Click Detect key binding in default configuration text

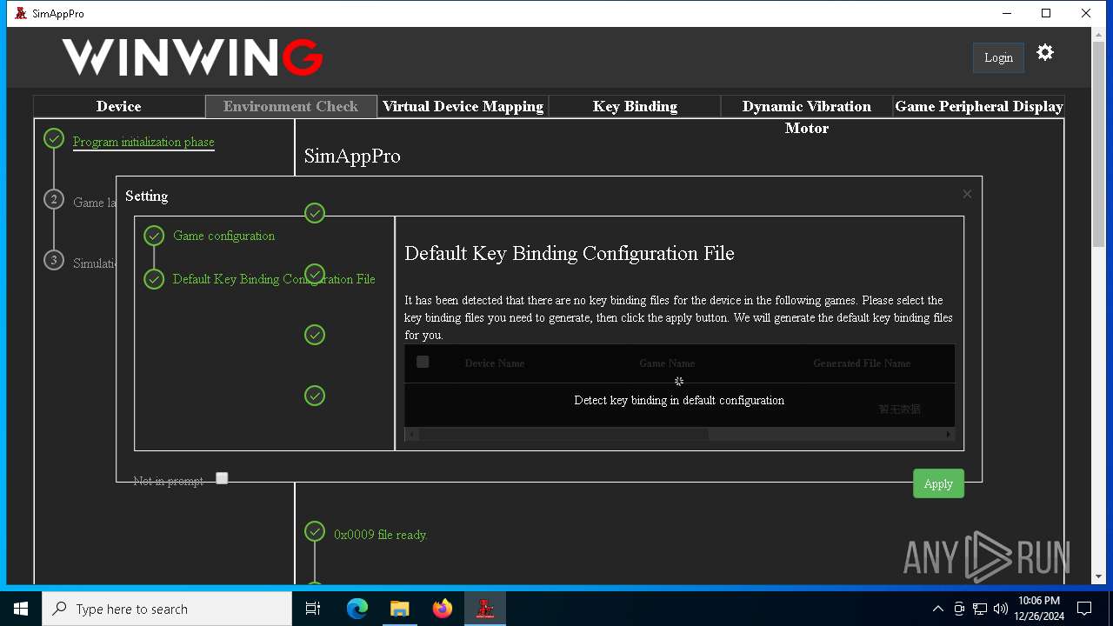[679, 400]
